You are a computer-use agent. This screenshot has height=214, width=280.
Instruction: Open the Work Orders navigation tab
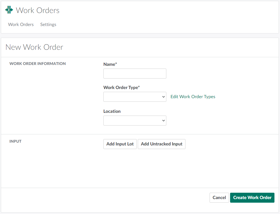point(21,24)
